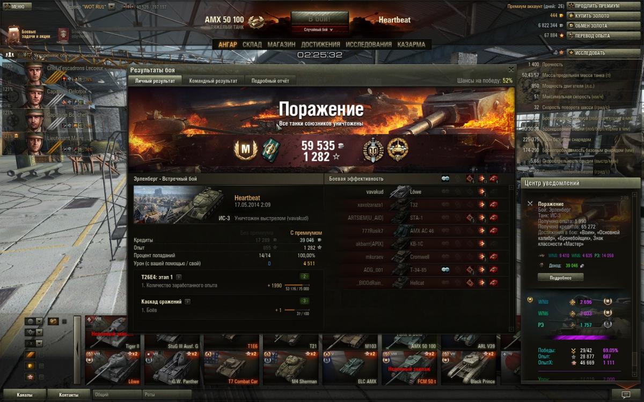
Task: Open the Случайный бой battle type dropdown
Action: click(x=319, y=29)
